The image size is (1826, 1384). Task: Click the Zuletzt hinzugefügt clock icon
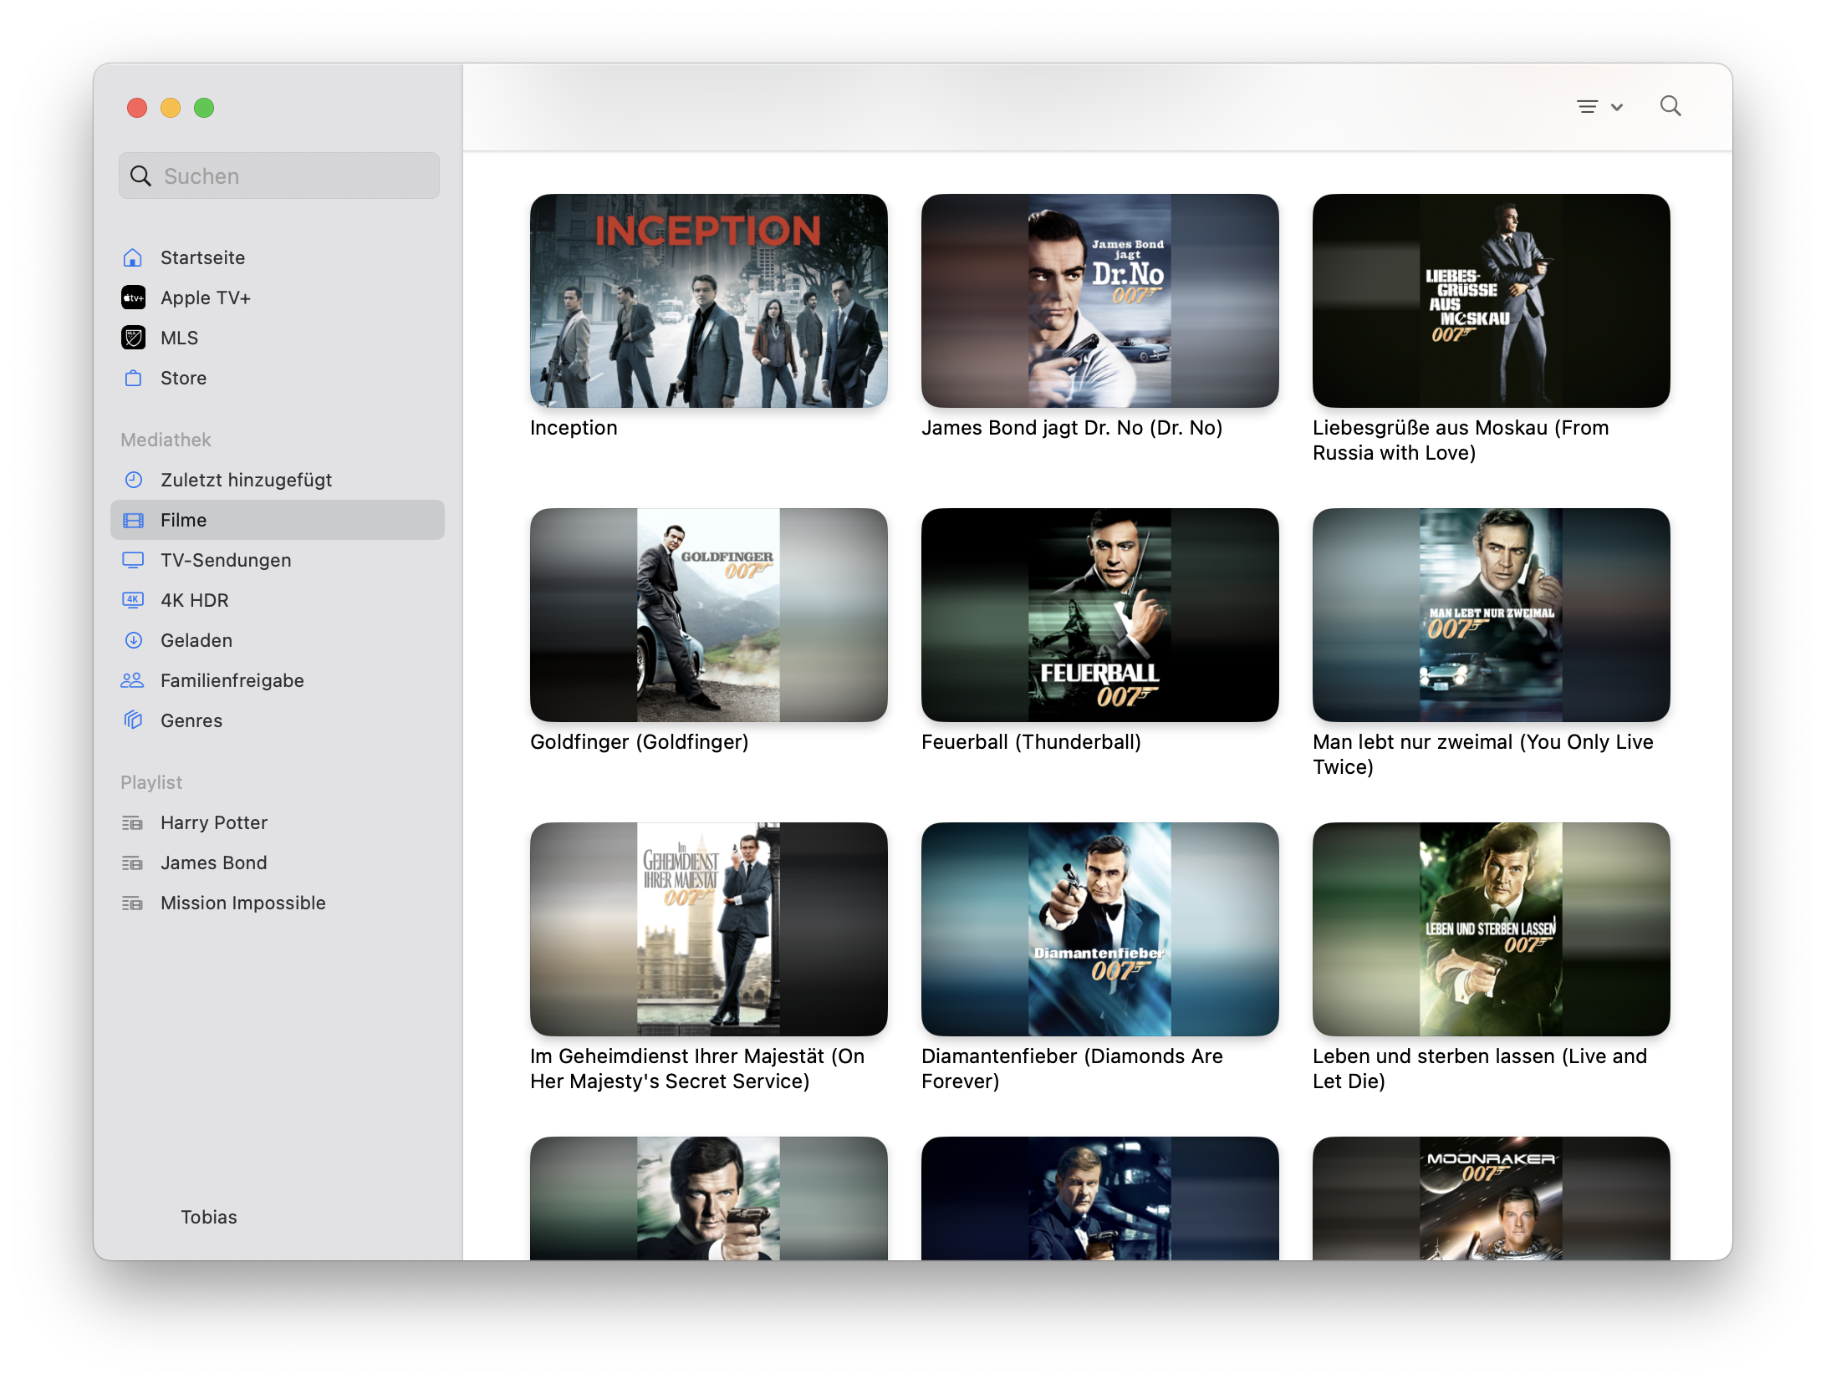133,480
